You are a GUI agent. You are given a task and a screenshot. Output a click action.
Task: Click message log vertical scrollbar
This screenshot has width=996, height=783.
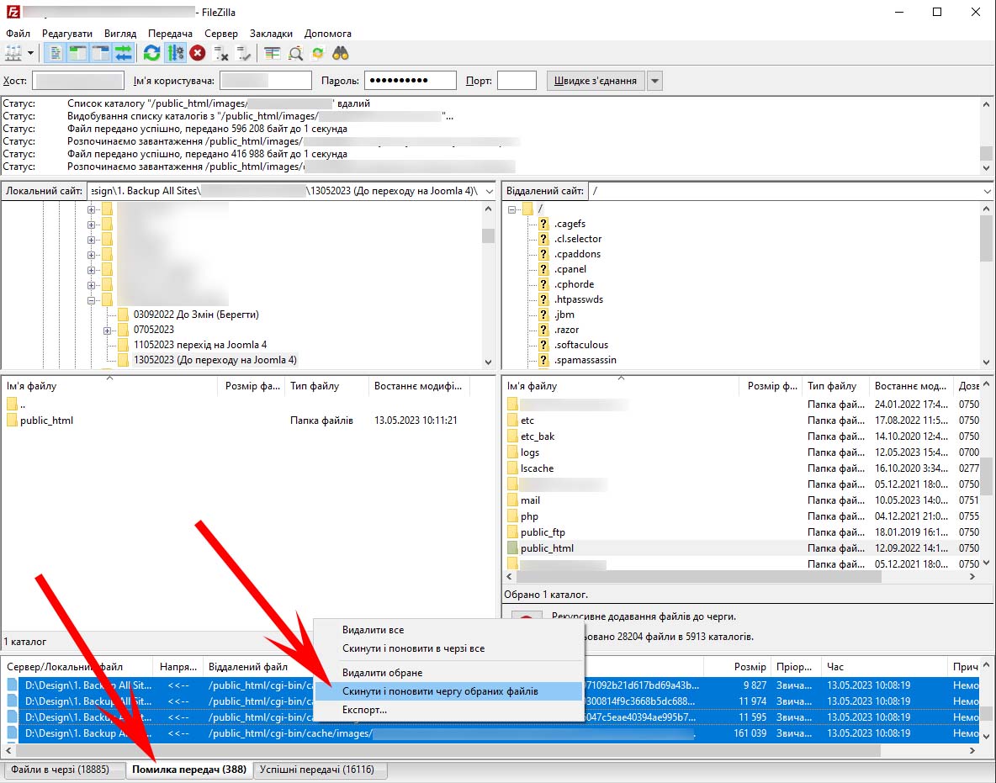(x=986, y=135)
